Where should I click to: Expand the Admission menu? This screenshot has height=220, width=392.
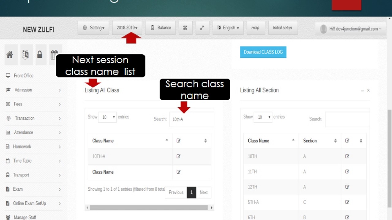point(33,90)
